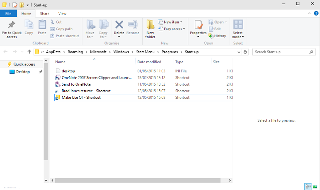
Task: Click Paste shortcut option
Action: pyautogui.click(x=64, y=36)
